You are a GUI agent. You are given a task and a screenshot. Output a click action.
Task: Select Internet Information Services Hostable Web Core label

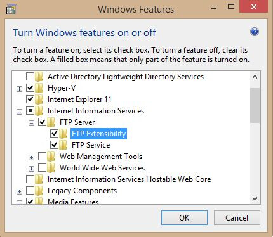[130, 179]
